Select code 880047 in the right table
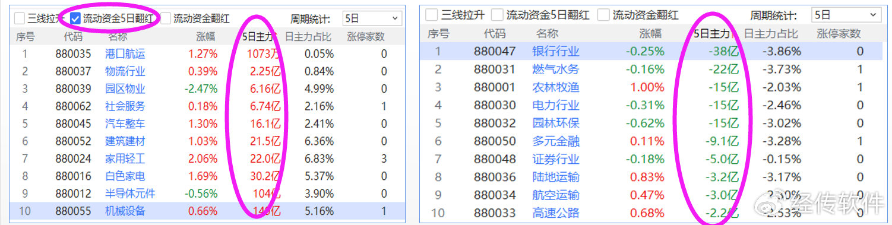Viewport: 892px width, 225px height. click(495, 51)
